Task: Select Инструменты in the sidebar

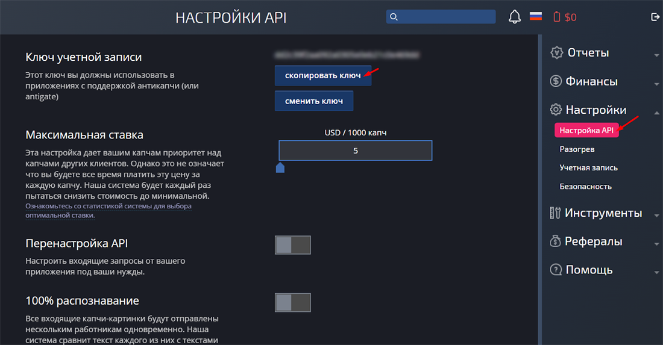Action: (603, 213)
